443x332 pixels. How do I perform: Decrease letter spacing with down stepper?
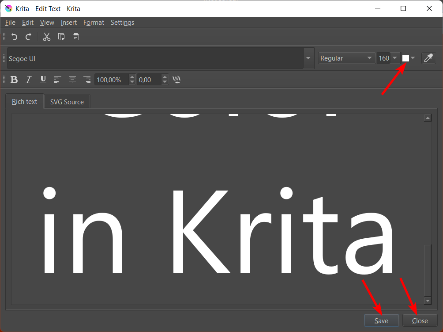165,82
